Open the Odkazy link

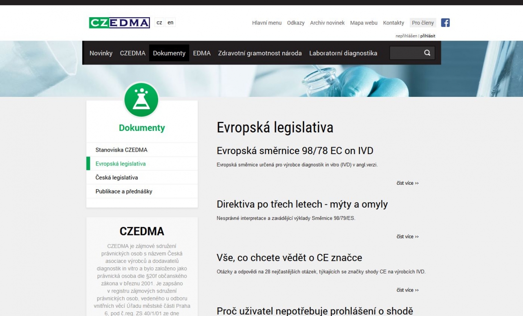(296, 23)
